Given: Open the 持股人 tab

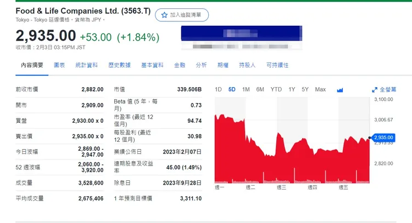Looking at the screenshot, I should click(x=247, y=65).
